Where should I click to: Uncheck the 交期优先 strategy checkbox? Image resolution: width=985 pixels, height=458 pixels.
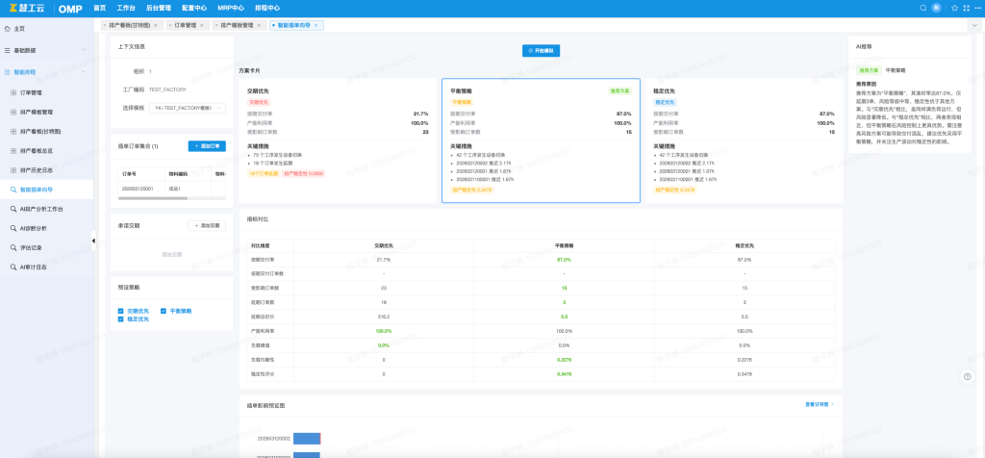coord(120,311)
